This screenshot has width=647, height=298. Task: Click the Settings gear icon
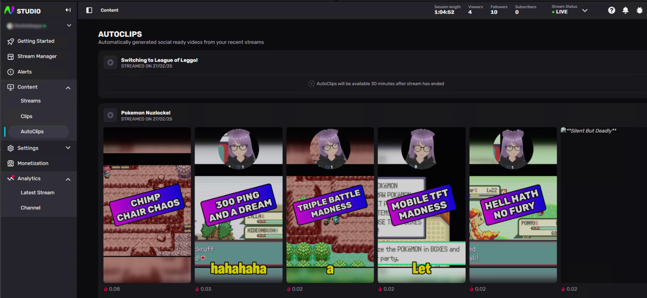[x=11, y=148]
